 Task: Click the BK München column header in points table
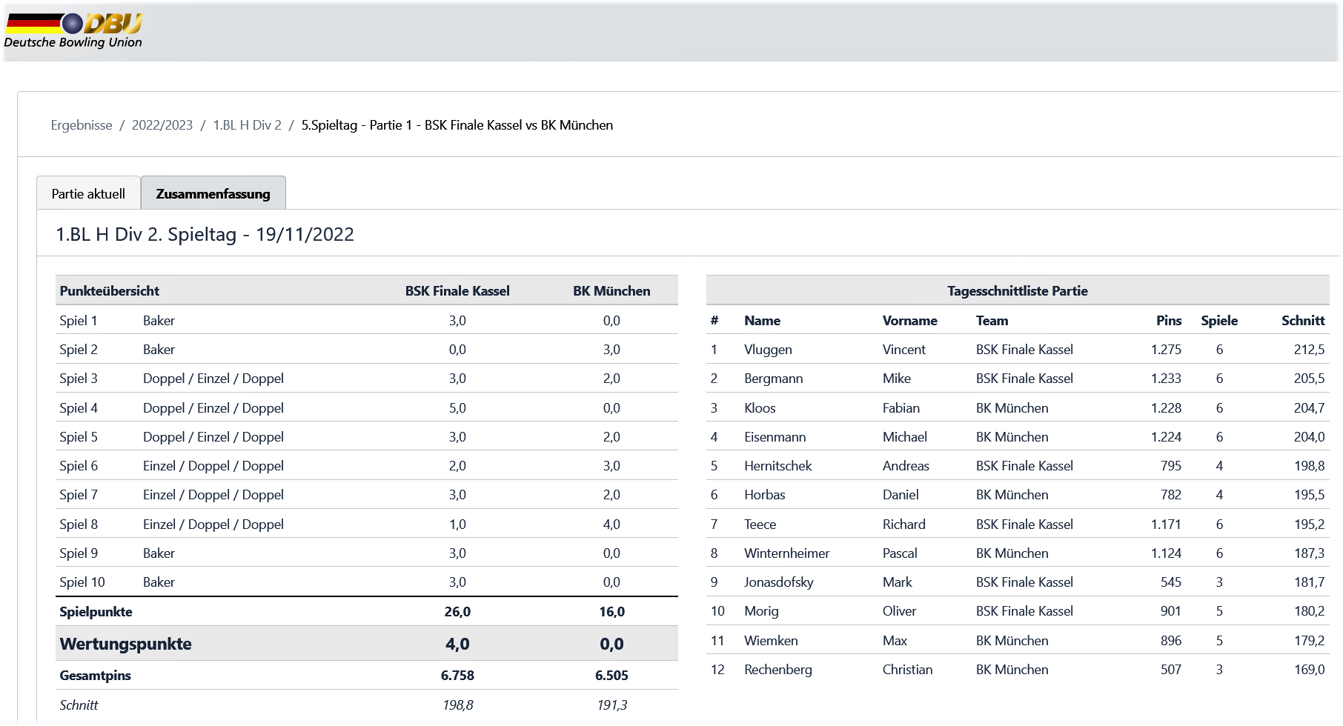click(x=611, y=291)
